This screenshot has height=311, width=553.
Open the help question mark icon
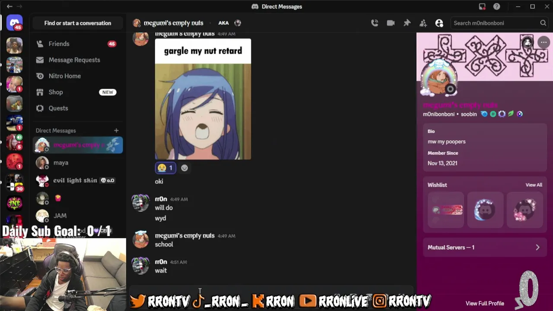click(x=497, y=6)
